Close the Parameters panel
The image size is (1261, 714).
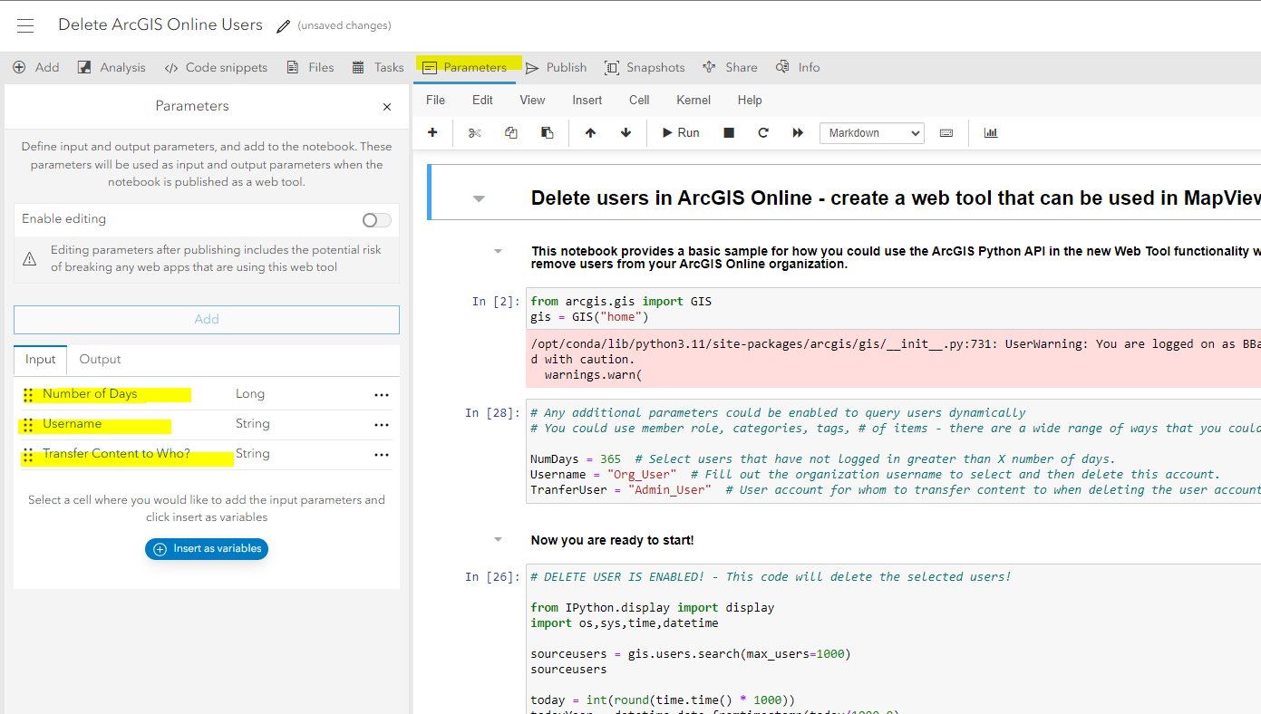pos(386,106)
